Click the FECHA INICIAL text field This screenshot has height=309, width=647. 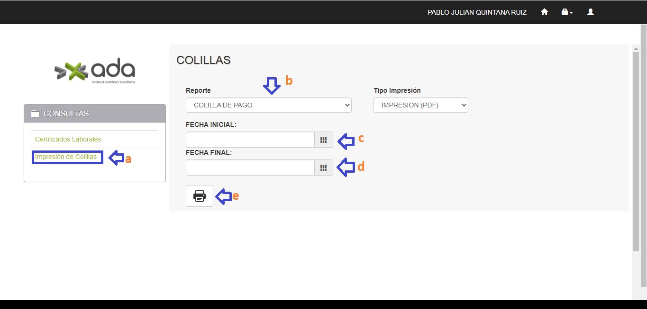point(250,140)
